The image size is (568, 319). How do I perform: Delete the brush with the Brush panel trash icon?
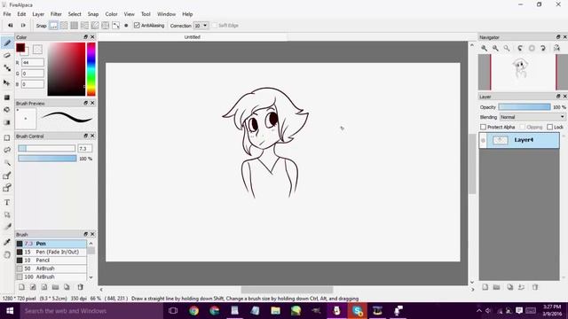(x=81, y=287)
